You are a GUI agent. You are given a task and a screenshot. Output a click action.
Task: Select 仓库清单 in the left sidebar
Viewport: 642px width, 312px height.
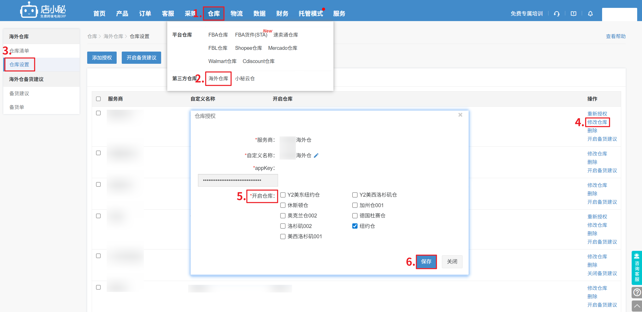click(x=19, y=51)
